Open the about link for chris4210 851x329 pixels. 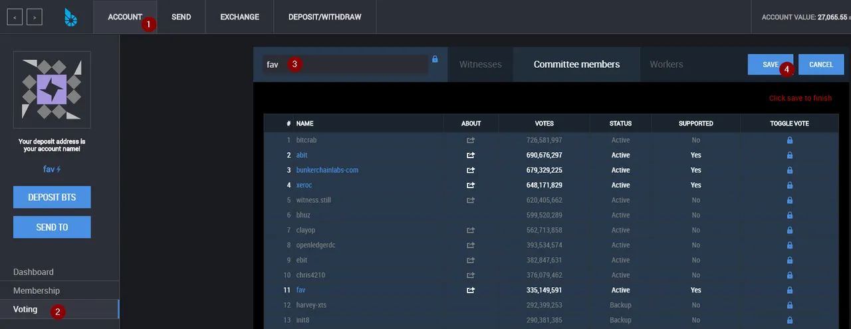(x=471, y=275)
